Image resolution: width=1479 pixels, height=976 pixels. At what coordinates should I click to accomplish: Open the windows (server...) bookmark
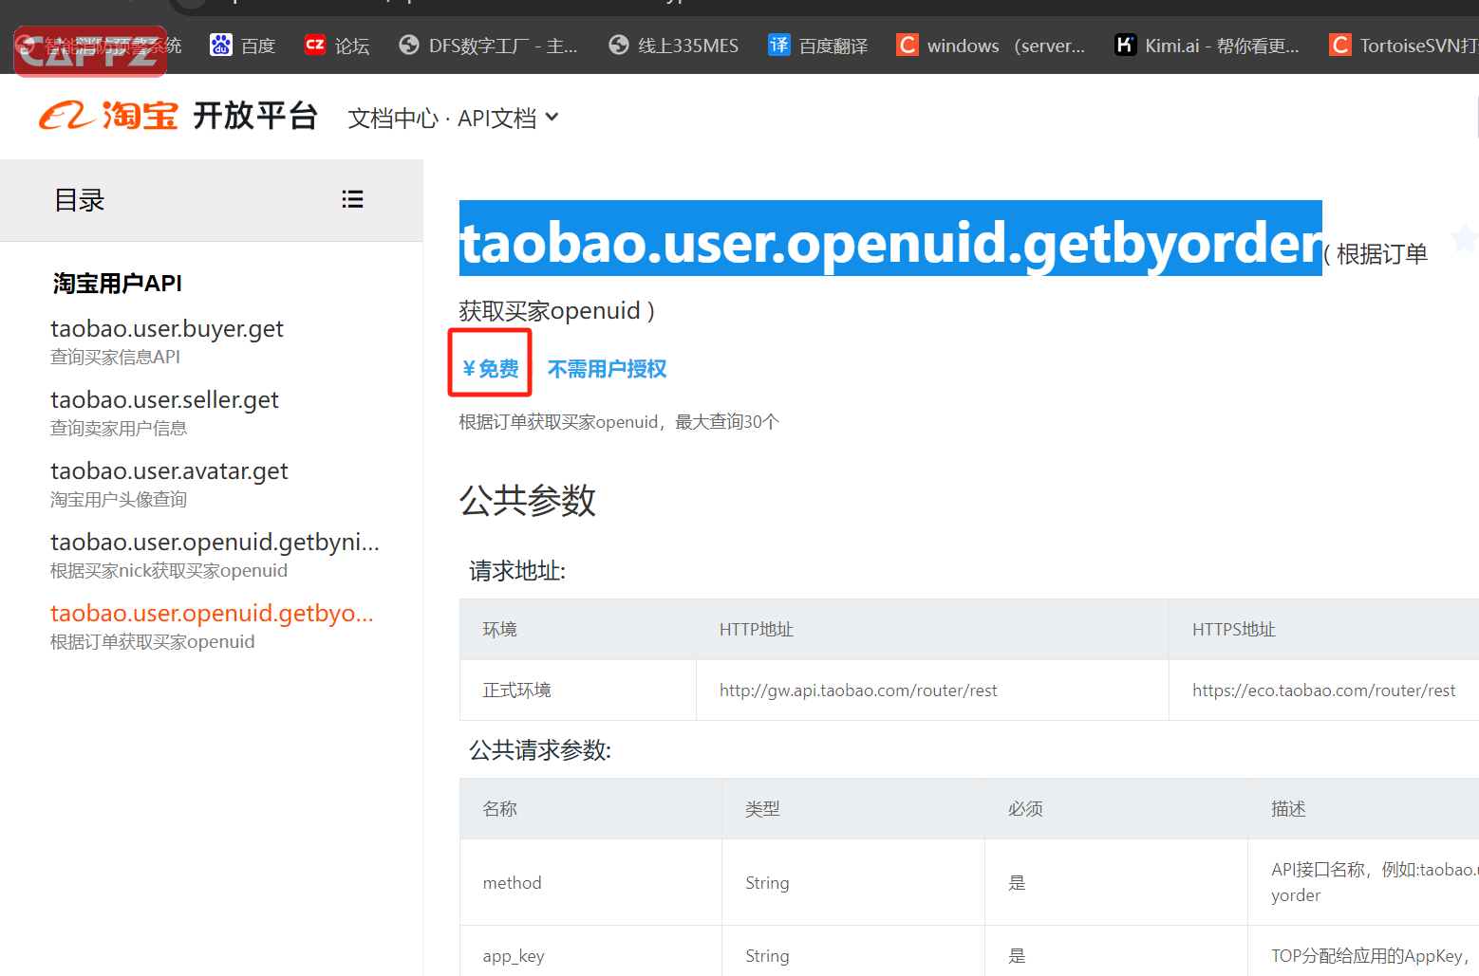coord(990,46)
